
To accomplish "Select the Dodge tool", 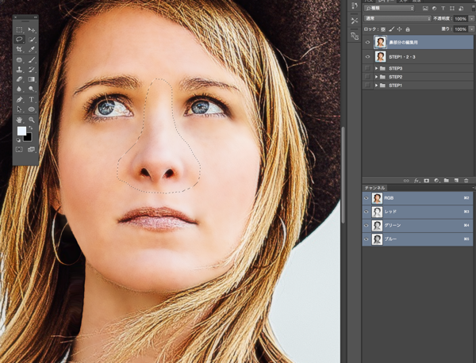I will 32,89.
